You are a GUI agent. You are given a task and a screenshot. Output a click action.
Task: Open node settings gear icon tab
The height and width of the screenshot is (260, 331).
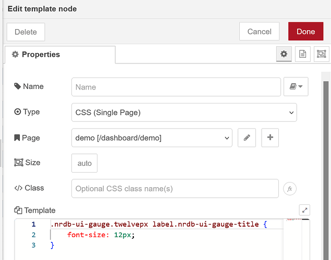(x=284, y=54)
